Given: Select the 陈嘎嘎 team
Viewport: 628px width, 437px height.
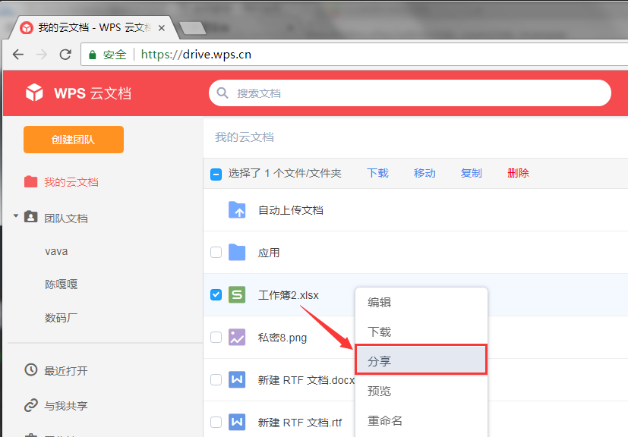Looking at the screenshot, I should tap(62, 285).
